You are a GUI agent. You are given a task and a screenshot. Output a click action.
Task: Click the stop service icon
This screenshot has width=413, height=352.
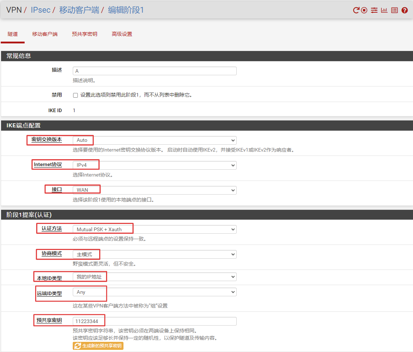click(x=364, y=10)
